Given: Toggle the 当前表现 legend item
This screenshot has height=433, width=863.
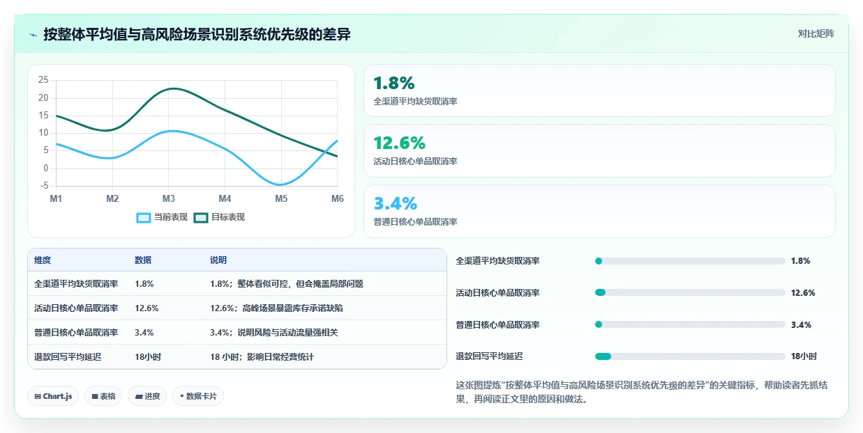Looking at the screenshot, I should 163,217.
